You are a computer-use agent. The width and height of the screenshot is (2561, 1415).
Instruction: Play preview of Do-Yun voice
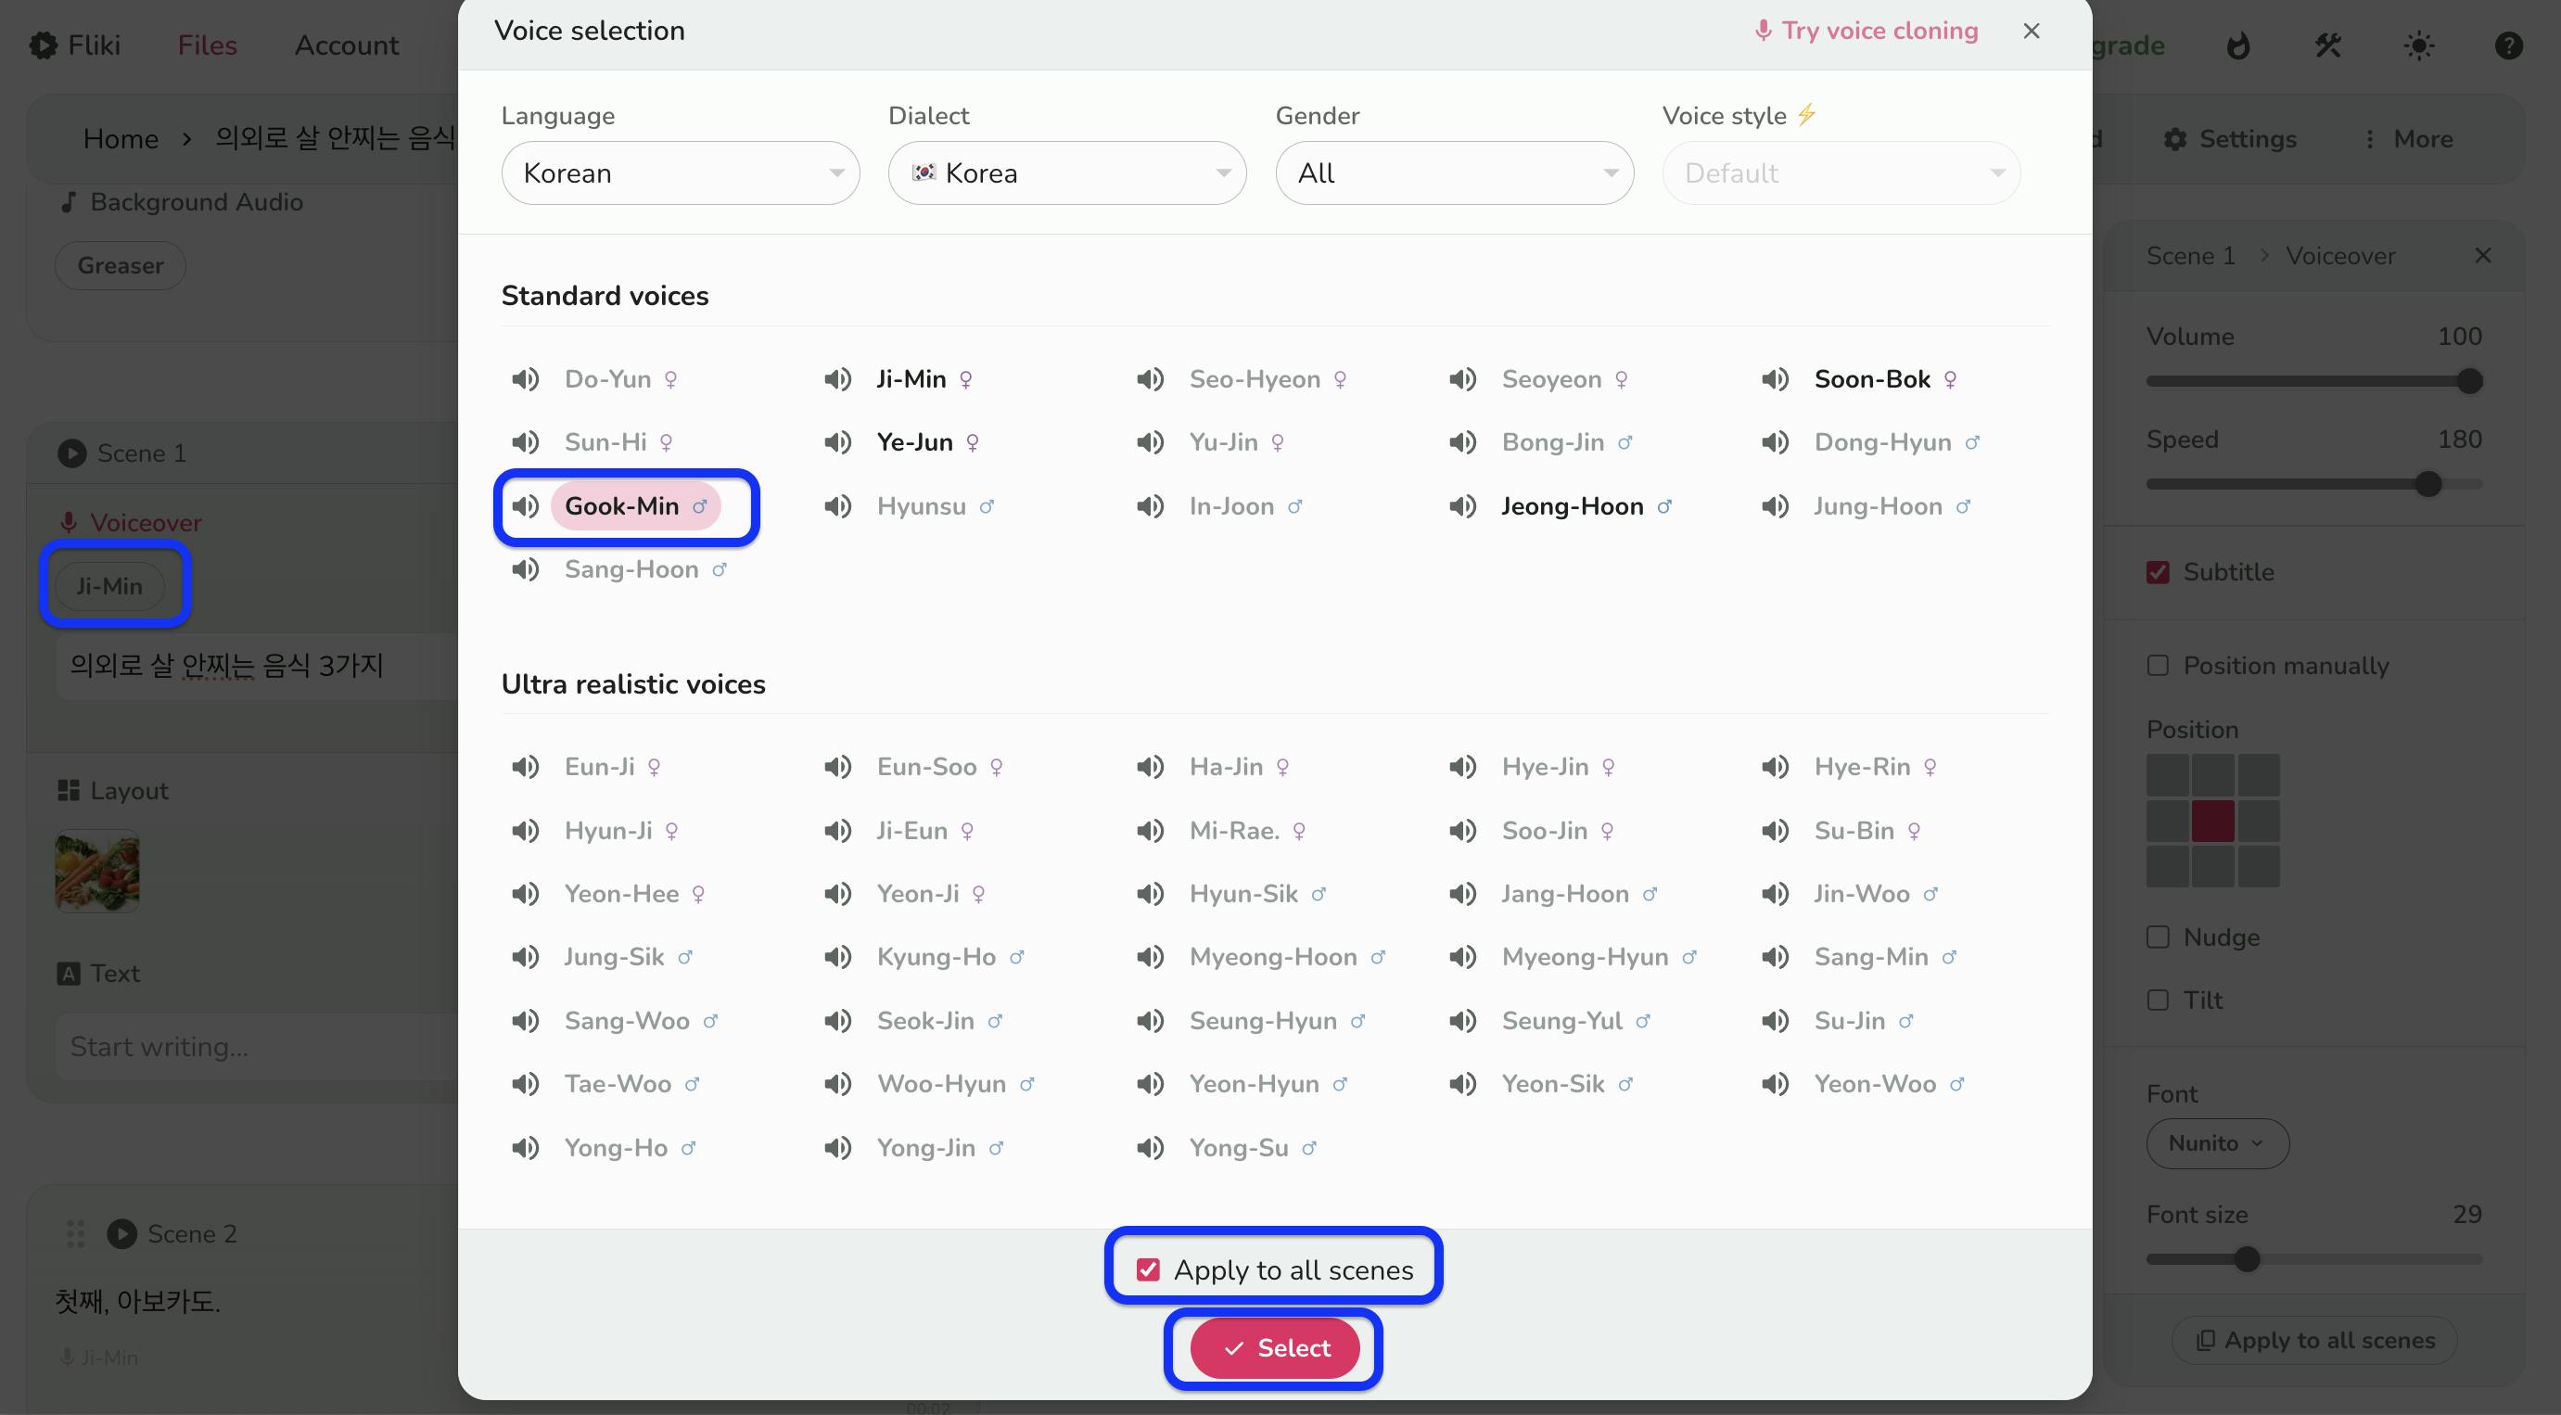525,379
